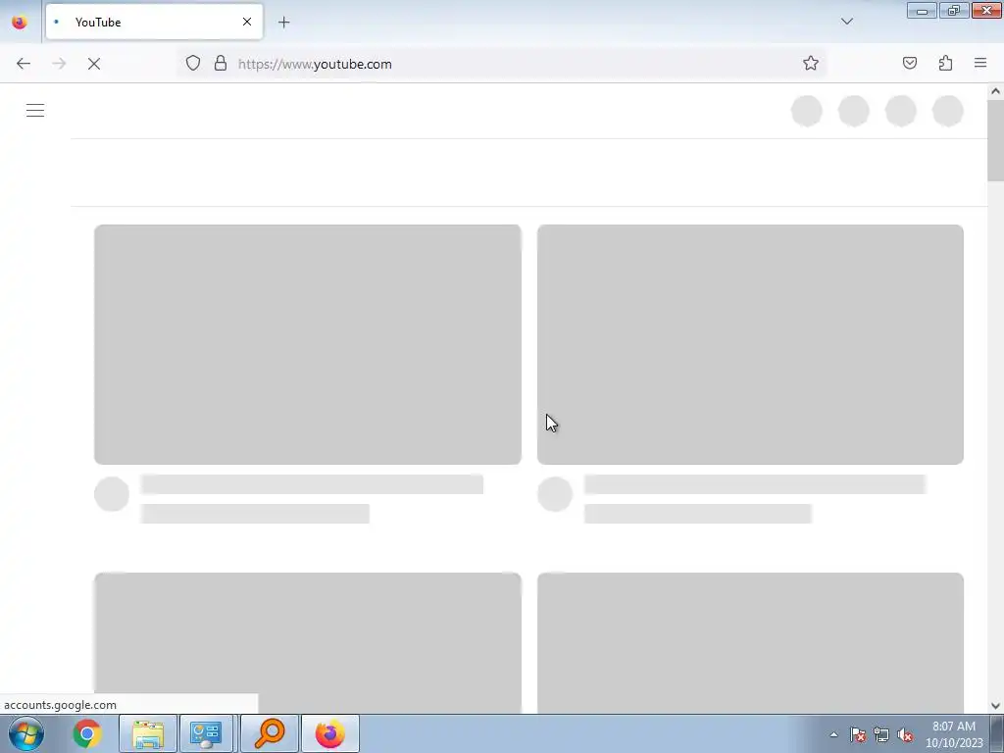Expand the list all tabs chevron
This screenshot has width=1004, height=753.
coord(846,22)
